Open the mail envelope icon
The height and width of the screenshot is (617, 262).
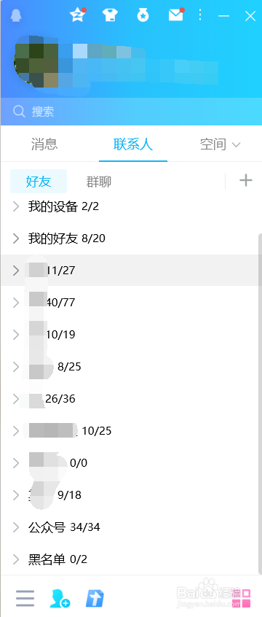click(x=176, y=15)
